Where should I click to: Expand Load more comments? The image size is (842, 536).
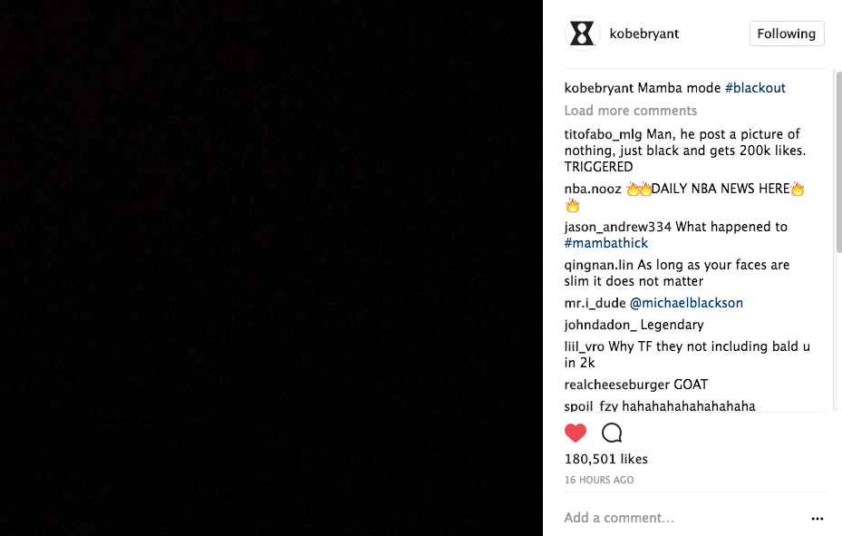[631, 111]
